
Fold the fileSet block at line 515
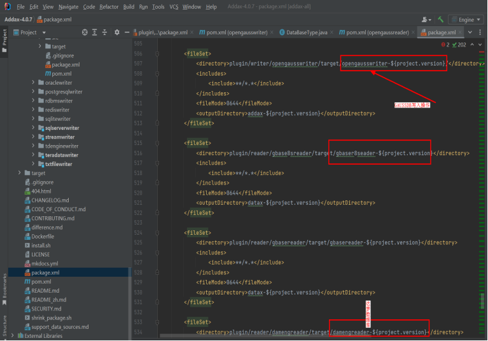pos(157,143)
